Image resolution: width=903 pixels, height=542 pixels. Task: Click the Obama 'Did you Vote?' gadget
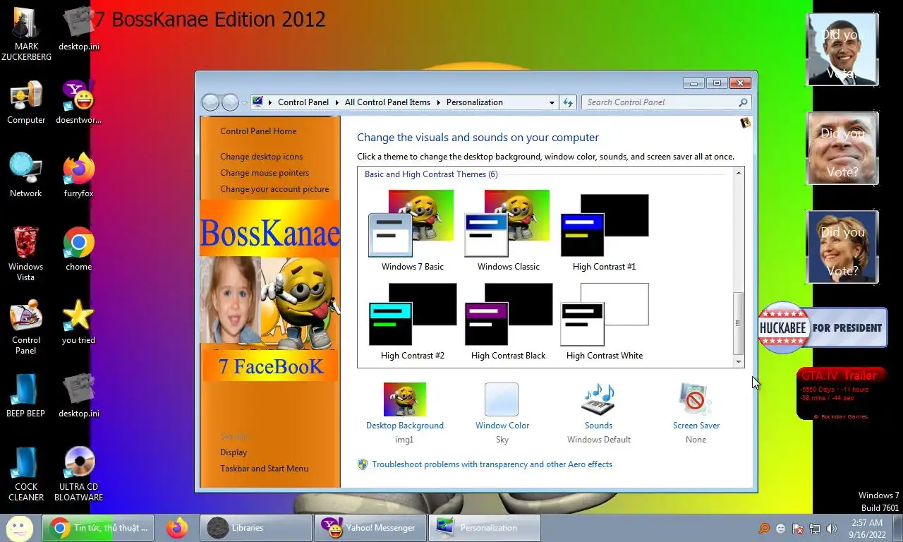click(x=842, y=50)
